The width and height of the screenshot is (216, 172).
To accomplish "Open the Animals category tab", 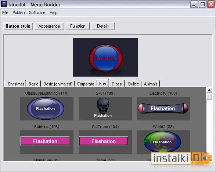I will pyautogui.click(x=151, y=84).
